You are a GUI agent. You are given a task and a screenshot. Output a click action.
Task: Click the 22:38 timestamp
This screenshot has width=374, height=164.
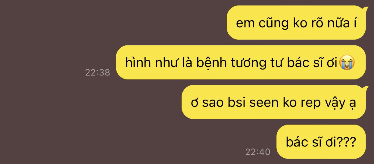click(98, 73)
